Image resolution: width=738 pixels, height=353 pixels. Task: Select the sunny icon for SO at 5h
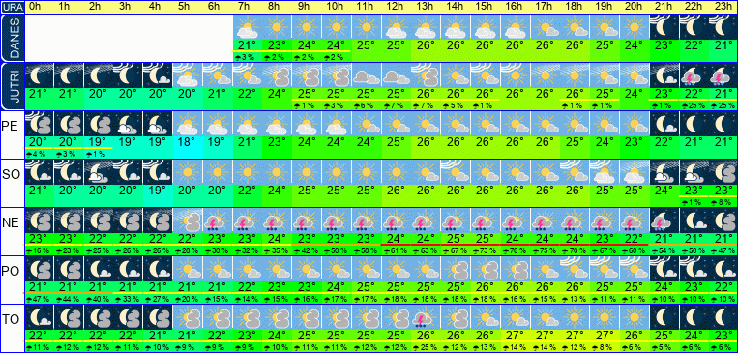188,172
